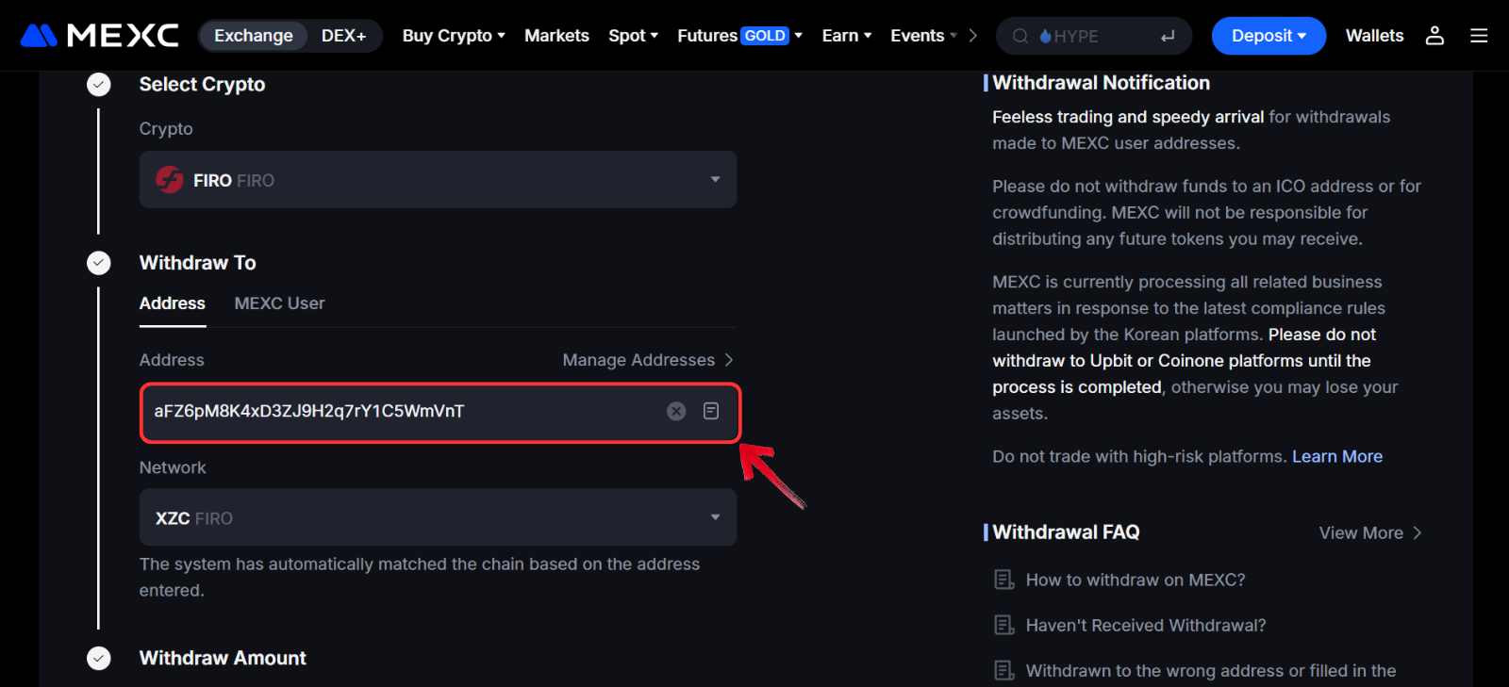Switch to Exchange mode toggle
This screenshot has width=1509, height=687.
point(253,36)
